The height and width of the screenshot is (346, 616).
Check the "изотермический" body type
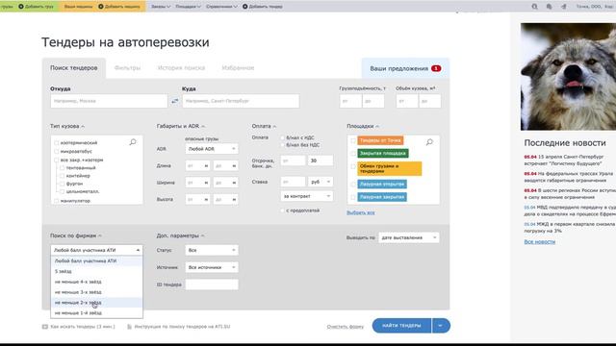(x=56, y=143)
